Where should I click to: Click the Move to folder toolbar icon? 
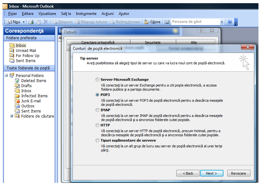click(39, 22)
